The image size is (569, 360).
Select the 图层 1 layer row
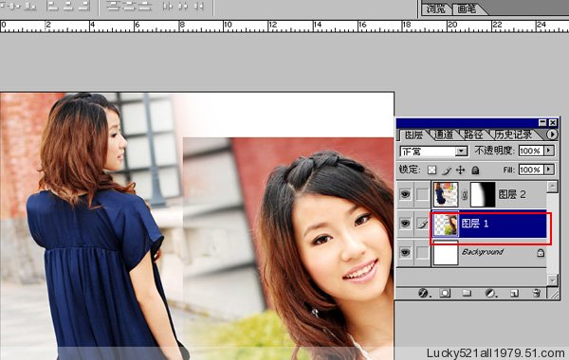tap(488, 224)
